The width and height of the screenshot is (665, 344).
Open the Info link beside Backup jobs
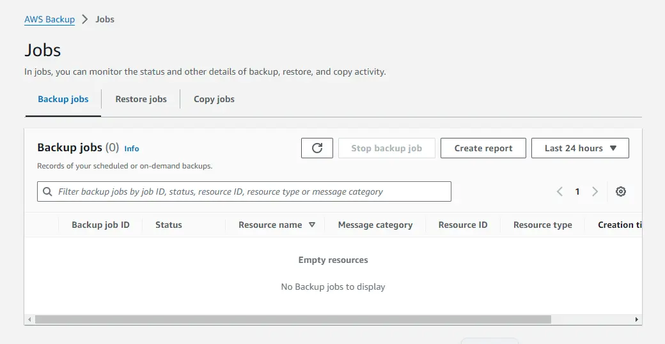(x=132, y=149)
